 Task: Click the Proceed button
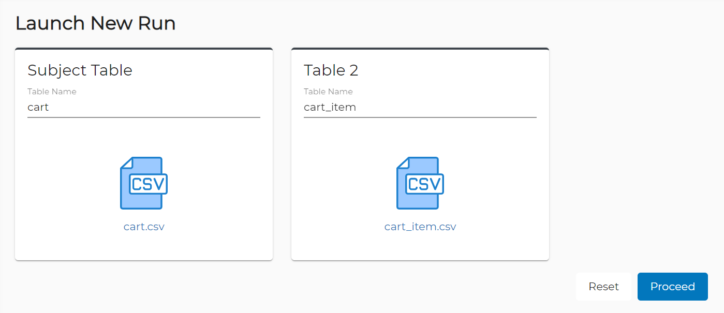click(673, 287)
